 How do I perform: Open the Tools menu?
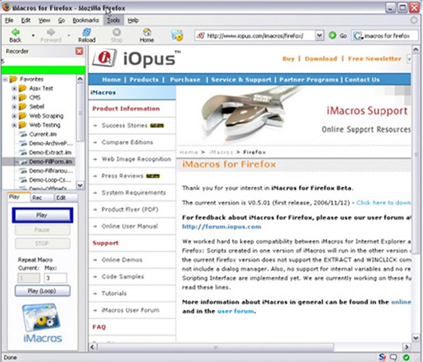(x=113, y=20)
